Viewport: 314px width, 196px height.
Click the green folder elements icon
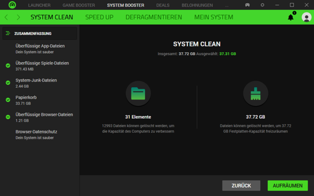pyautogui.click(x=138, y=93)
